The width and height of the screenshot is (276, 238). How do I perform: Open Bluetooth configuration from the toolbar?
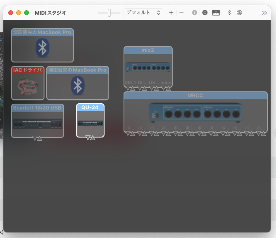pos(229,13)
